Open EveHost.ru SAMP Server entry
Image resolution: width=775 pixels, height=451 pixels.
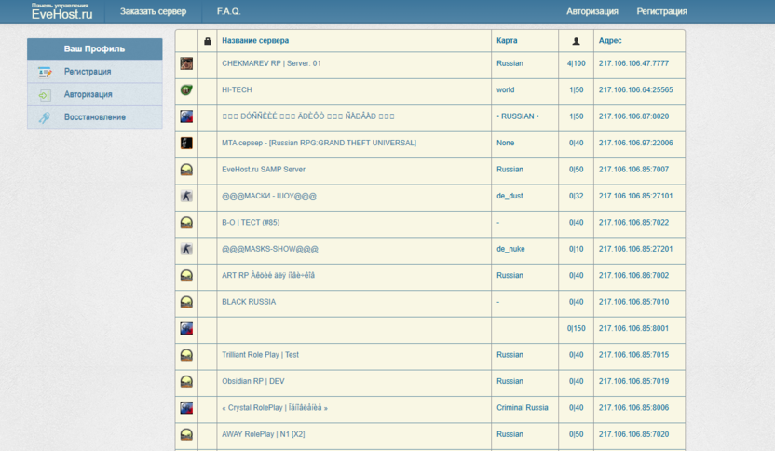pos(264,170)
